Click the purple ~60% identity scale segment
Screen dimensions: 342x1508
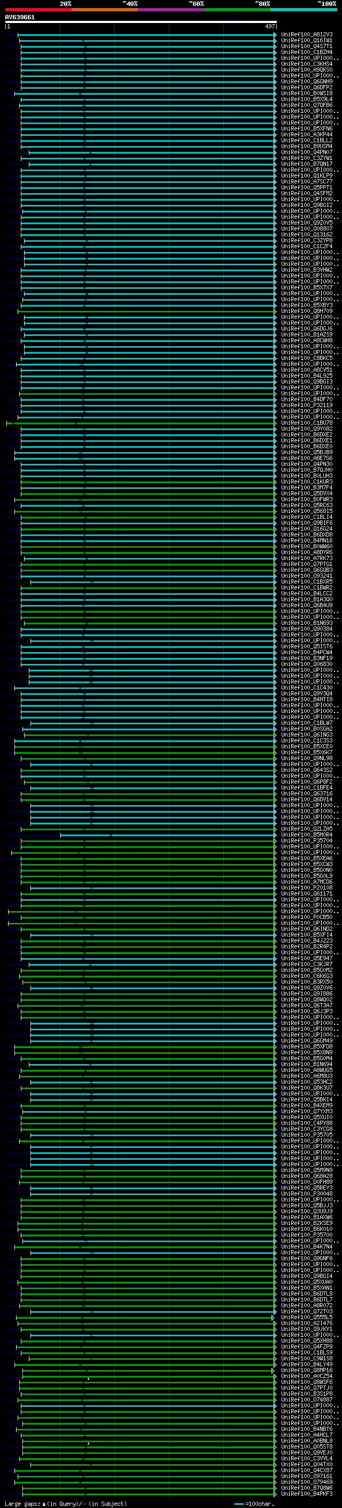[172, 10]
